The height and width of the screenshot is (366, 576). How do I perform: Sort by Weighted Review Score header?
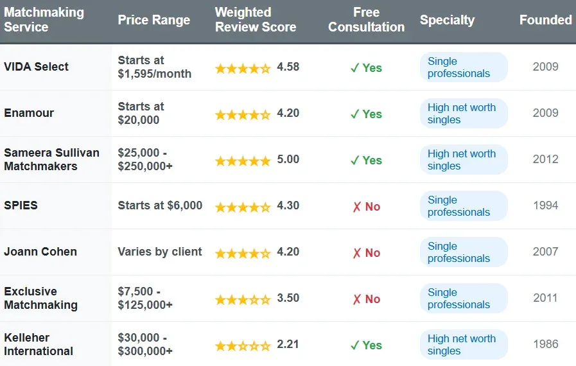tap(256, 20)
